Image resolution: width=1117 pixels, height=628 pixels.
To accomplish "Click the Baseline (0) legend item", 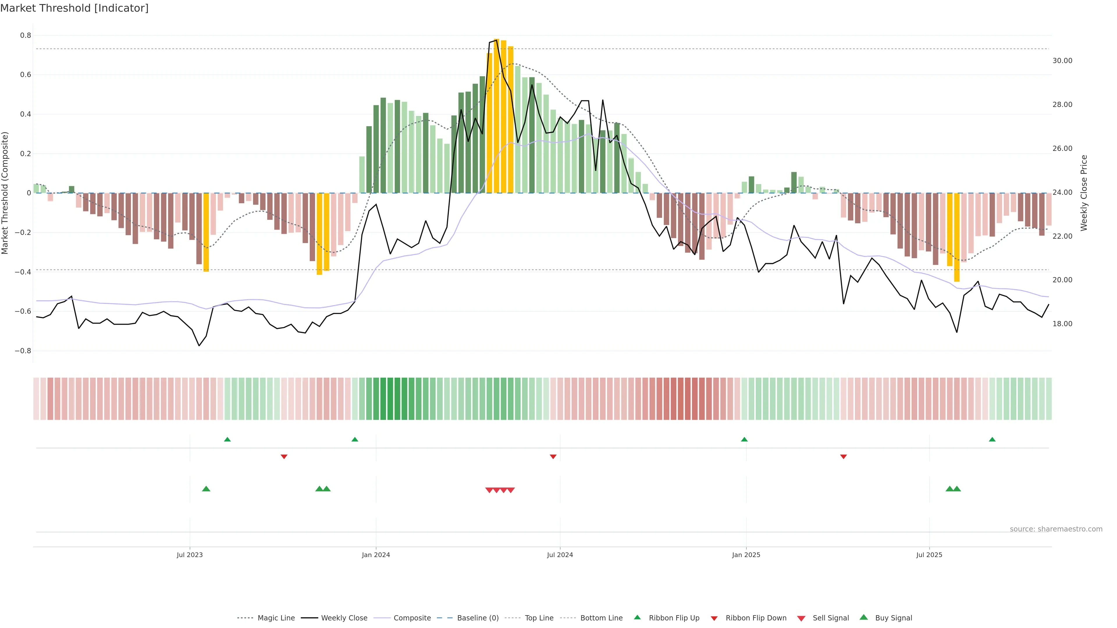I will pyautogui.click(x=477, y=618).
